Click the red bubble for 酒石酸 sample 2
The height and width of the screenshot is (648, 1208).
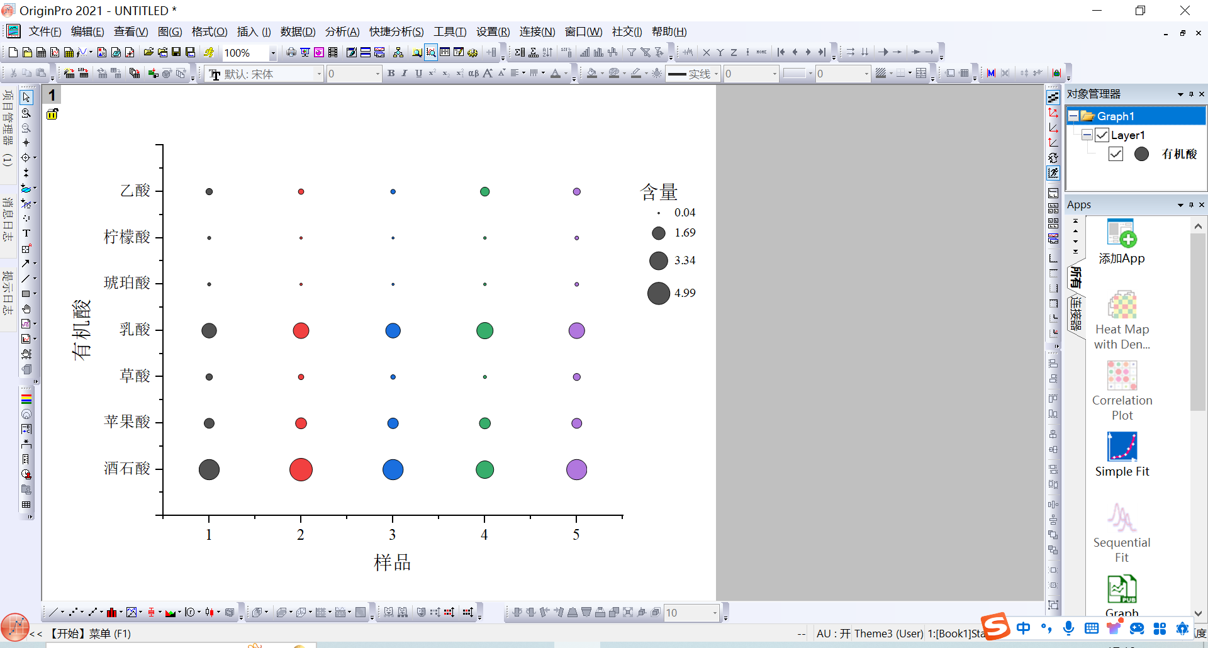pos(301,470)
